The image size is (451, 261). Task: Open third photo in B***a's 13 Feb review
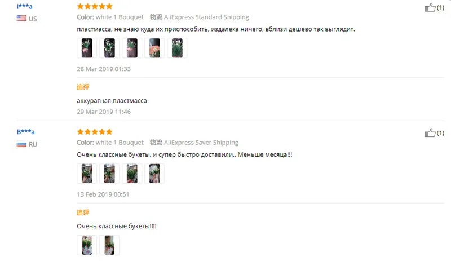[132, 174]
